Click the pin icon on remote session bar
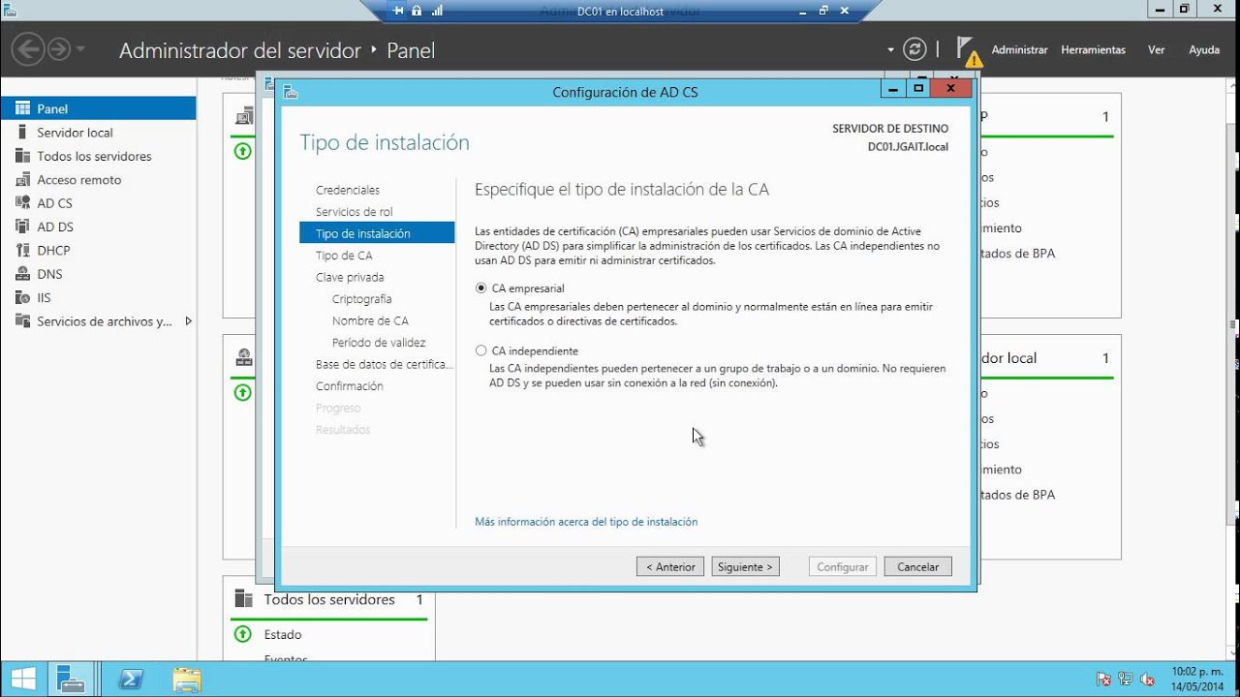 tap(399, 11)
